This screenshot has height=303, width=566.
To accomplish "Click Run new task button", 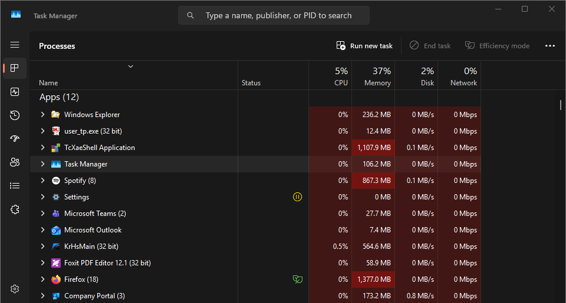I will pos(364,46).
